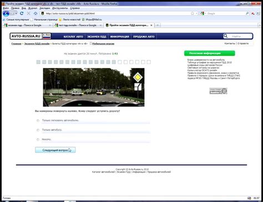The image size is (263, 202).
Task: Click the site search magnifier icon
Action: [x=225, y=36]
